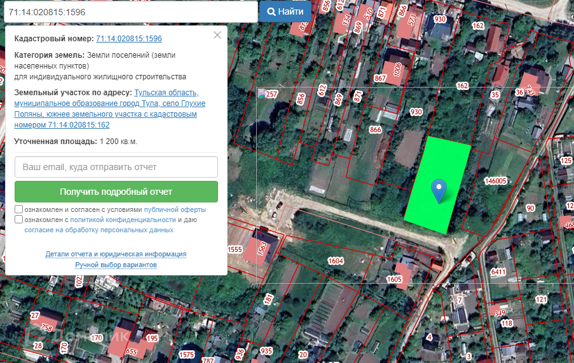The image size is (574, 363).
Task: Click building label 758 on map
Action: (46, 327)
